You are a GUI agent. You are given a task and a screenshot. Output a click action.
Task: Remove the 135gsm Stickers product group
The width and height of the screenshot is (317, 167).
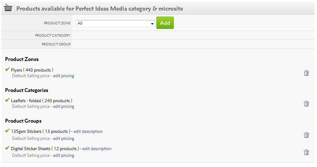pyautogui.click(x=306, y=135)
